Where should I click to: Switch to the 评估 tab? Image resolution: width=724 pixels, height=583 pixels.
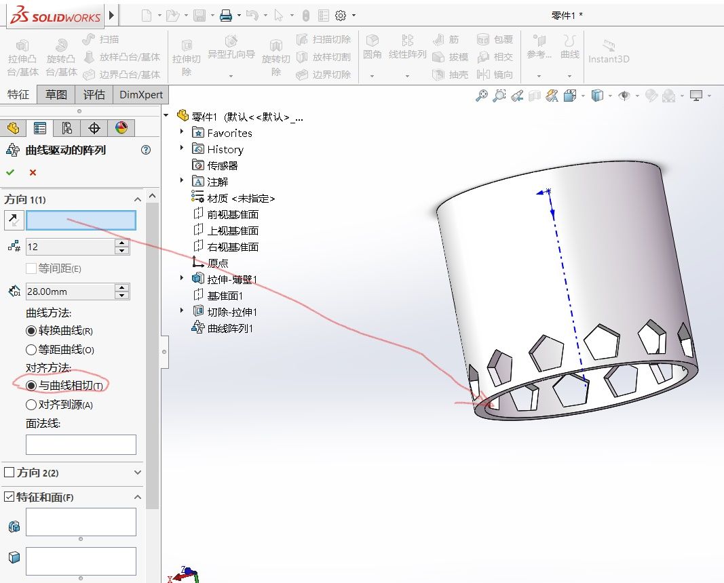click(x=94, y=94)
